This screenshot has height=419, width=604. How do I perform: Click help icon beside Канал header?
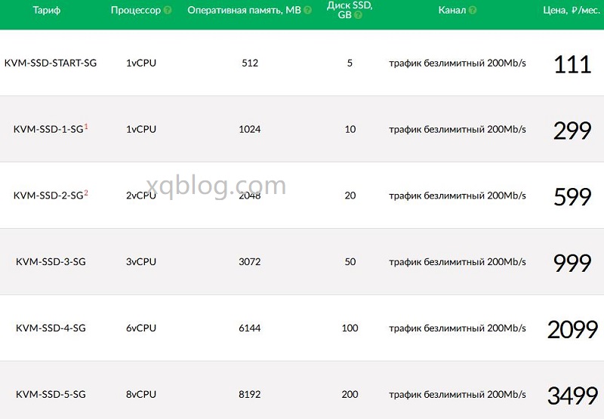pyautogui.click(x=473, y=11)
